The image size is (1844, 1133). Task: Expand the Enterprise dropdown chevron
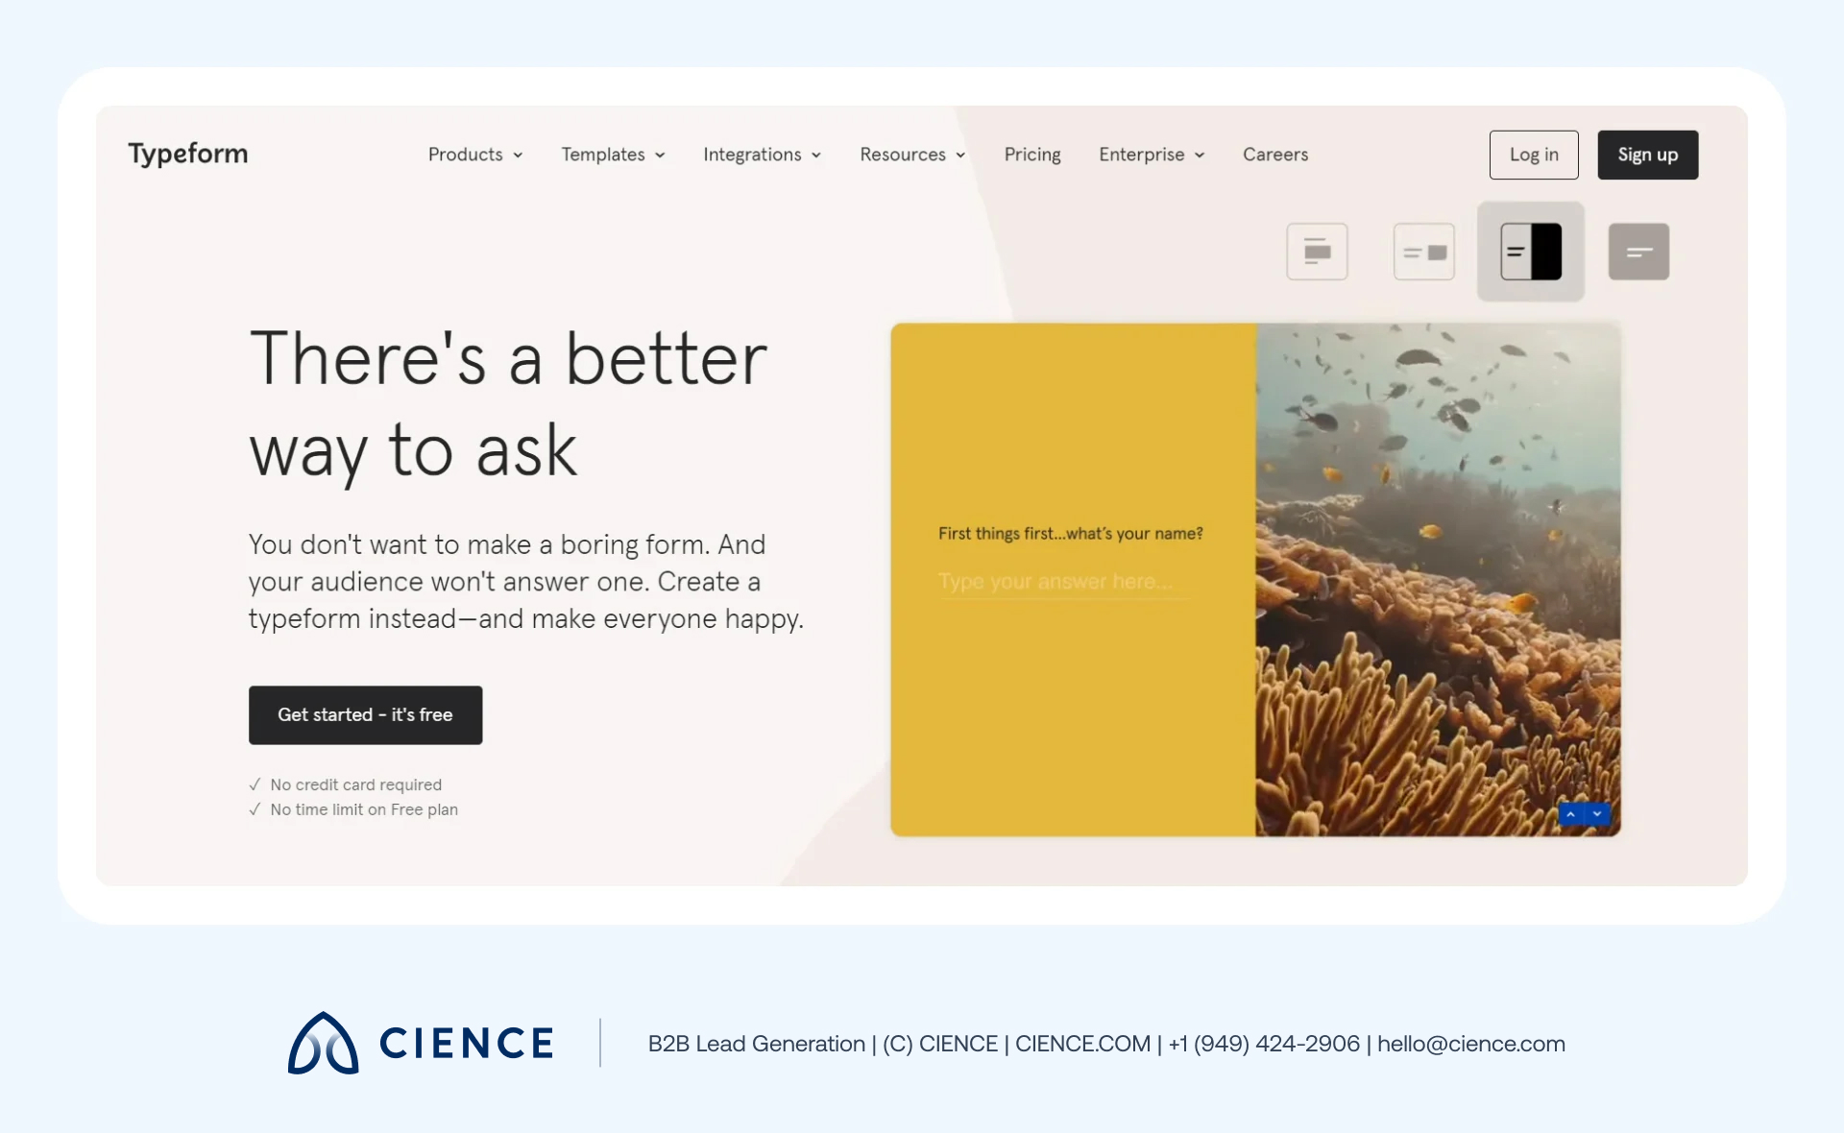coord(1200,156)
